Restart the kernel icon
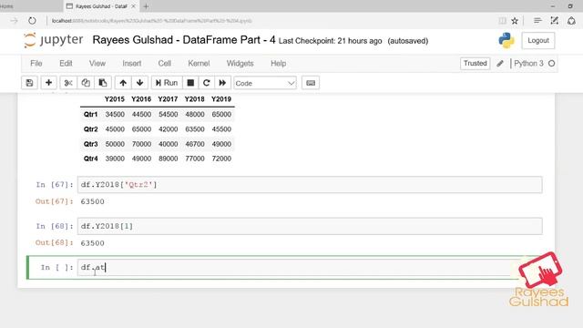Screen dimensions: 583x328 click(207, 83)
